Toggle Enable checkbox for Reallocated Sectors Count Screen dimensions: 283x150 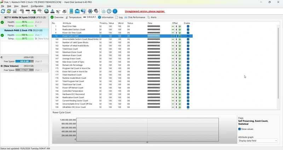coord(188,30)
